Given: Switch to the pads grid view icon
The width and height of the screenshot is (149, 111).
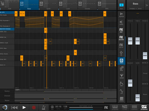Looking at the screenshot, I should coord(134,108).
